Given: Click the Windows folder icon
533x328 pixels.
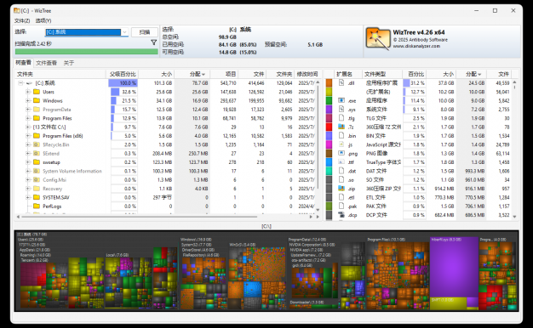Looking at the screenshot, I should (37, 101).
